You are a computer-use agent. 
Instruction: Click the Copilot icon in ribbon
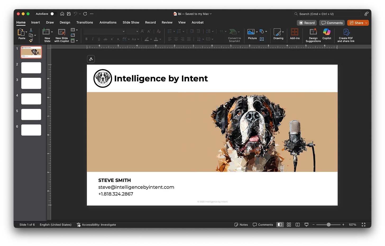tap(327, 32)
